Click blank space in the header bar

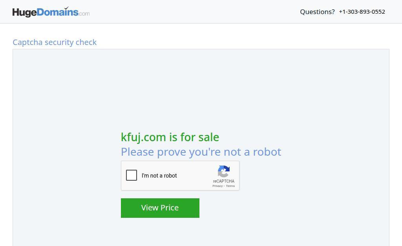tap(195, 12)
